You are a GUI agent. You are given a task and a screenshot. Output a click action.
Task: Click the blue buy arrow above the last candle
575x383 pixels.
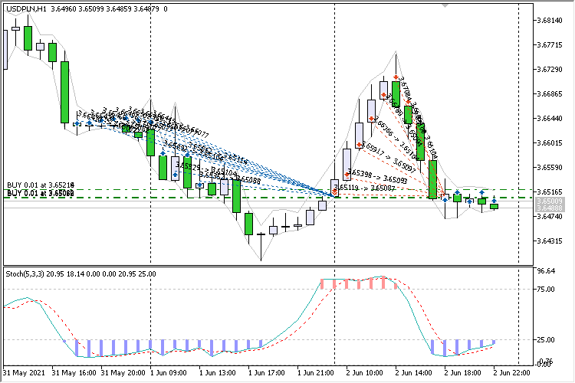494,200
